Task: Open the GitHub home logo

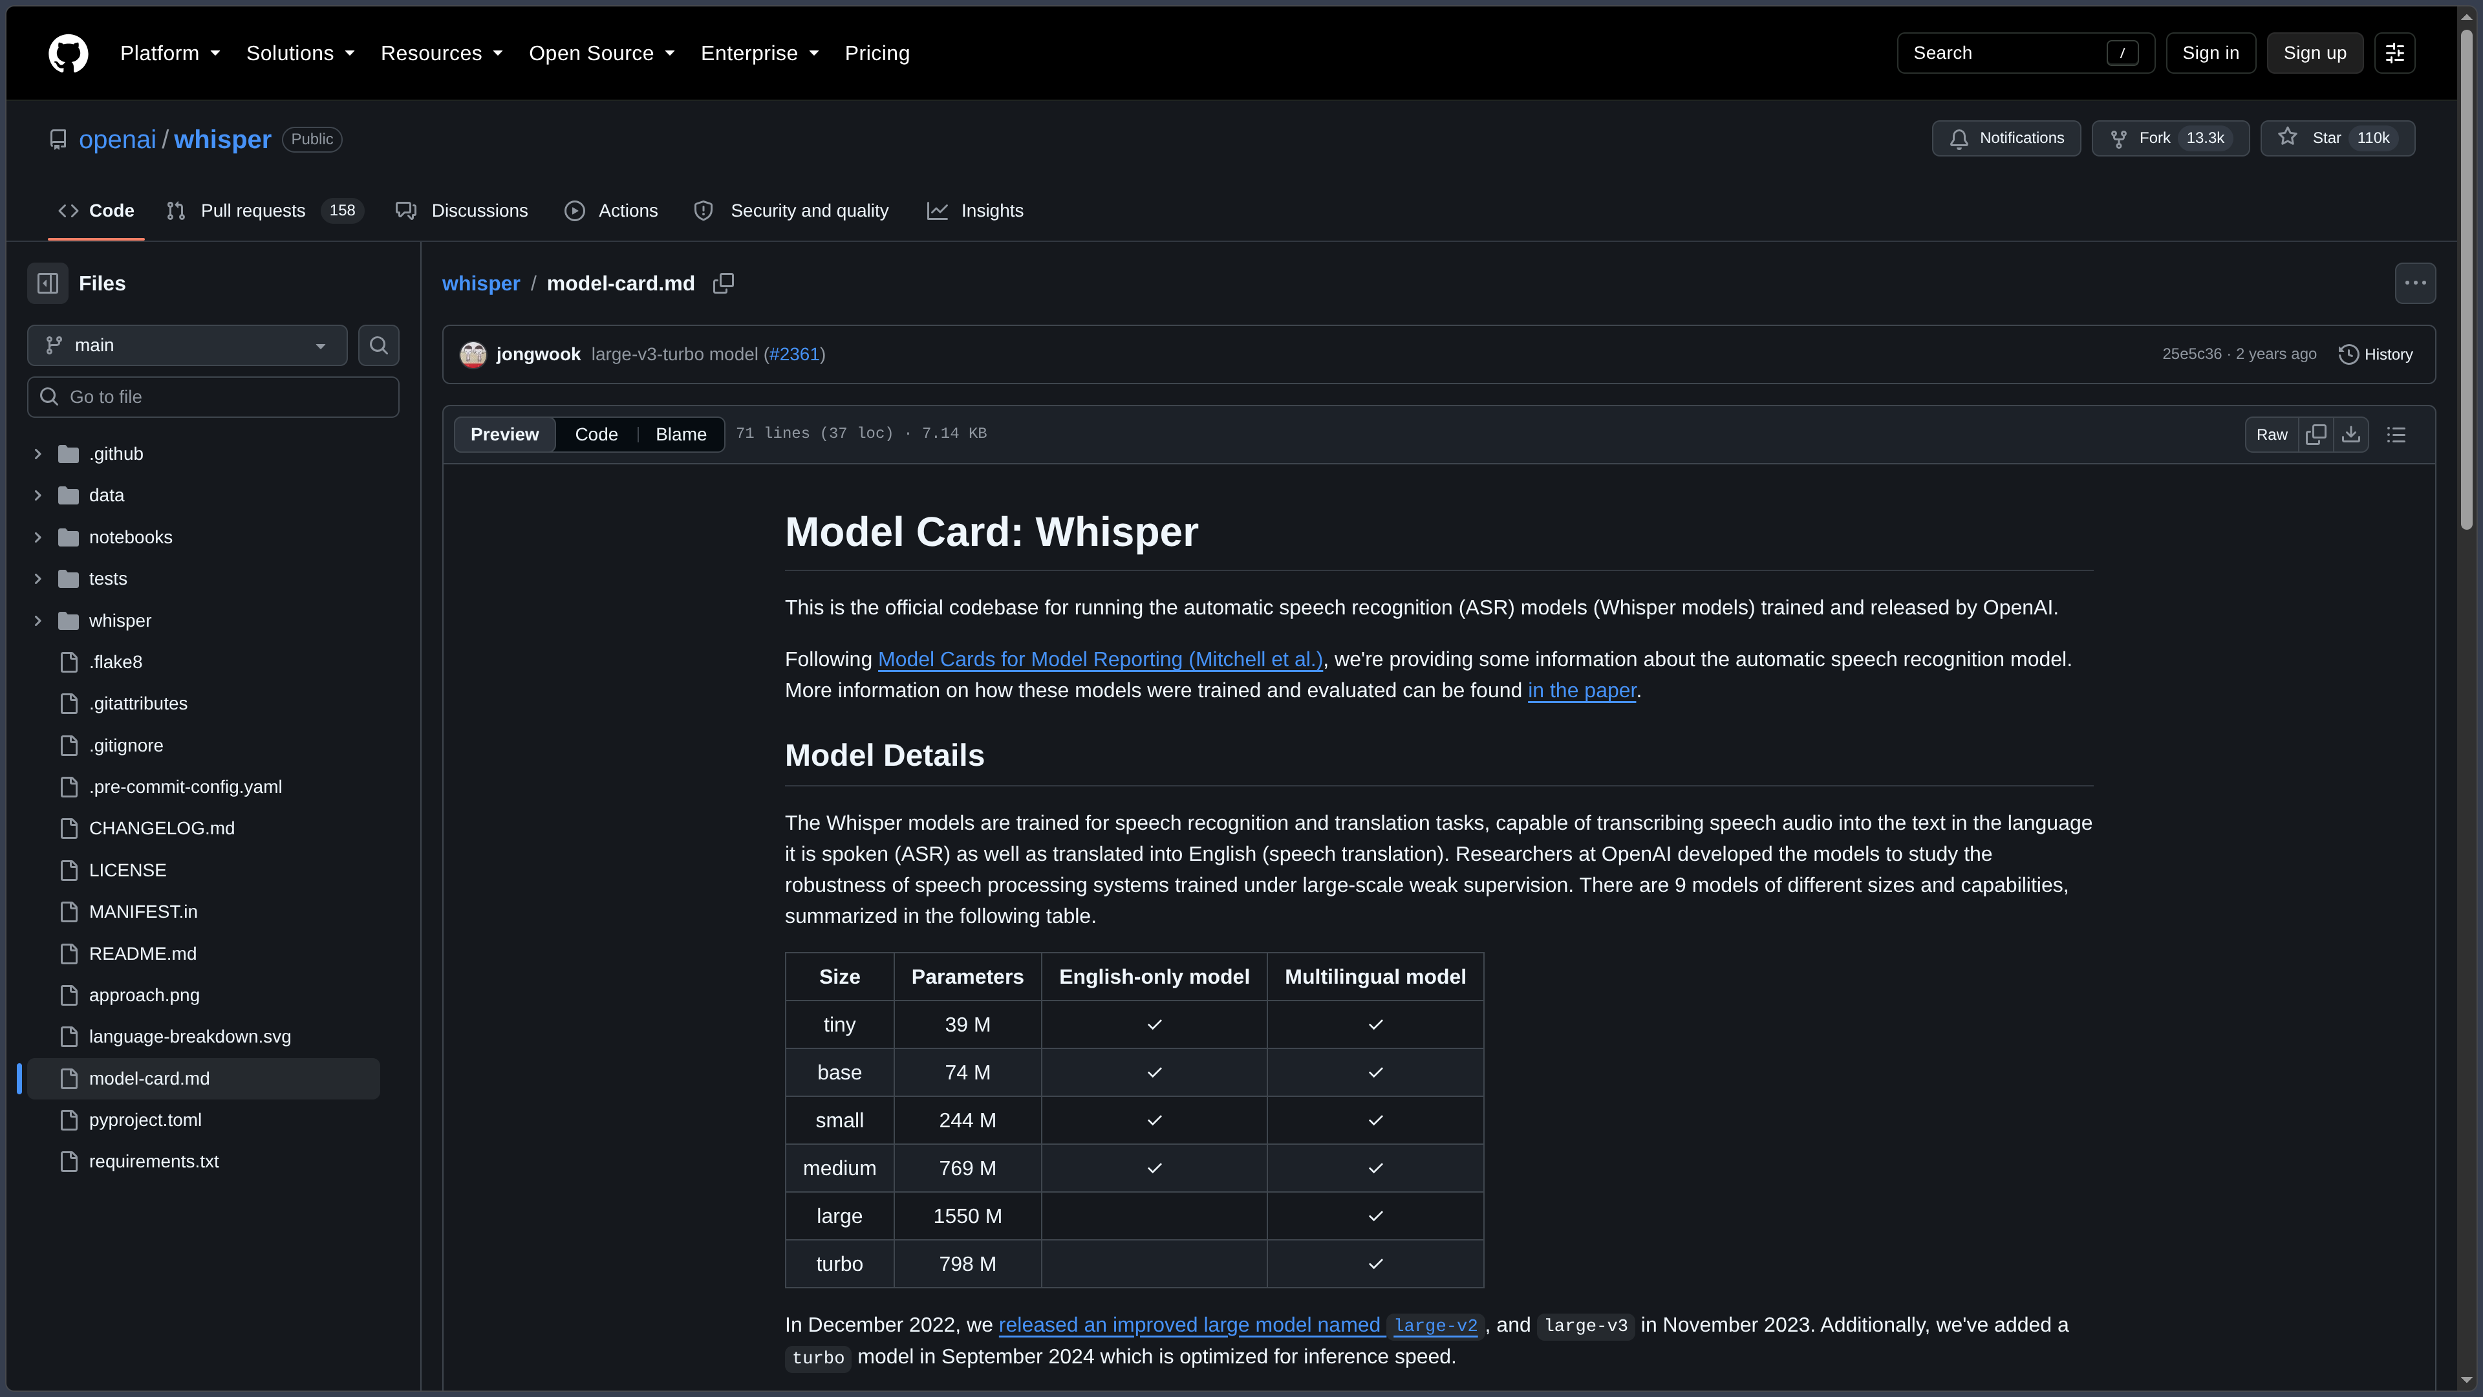Action: pyautogui.click(x=69, y=53)
